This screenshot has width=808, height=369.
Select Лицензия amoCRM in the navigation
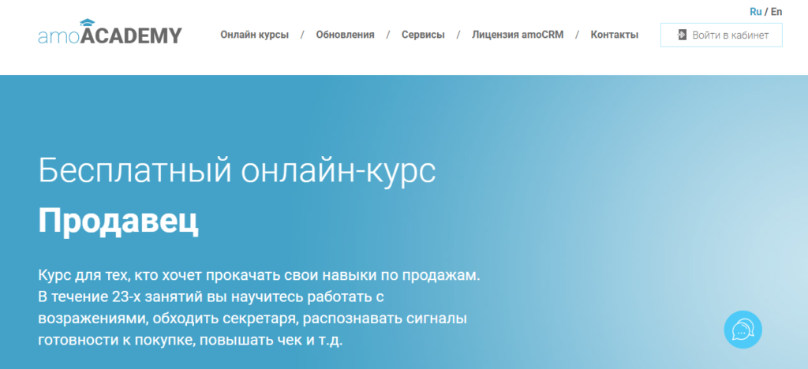tap(518, 35)
